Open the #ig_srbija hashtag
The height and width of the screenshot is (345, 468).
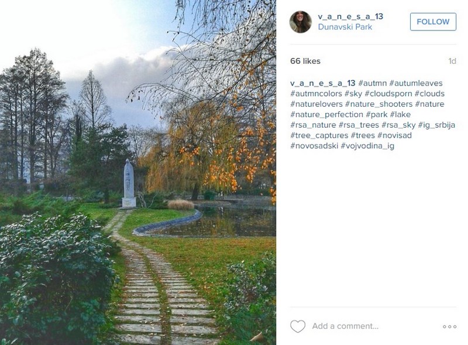pyautogui.click(x=436, y=125)
